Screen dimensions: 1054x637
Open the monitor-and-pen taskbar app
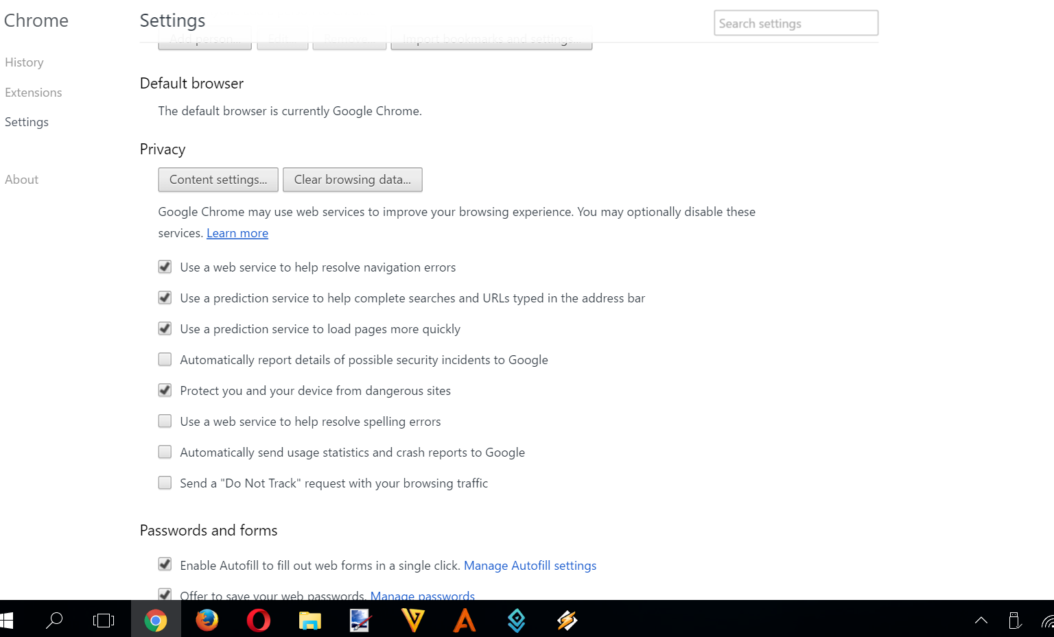coord(361,621)
